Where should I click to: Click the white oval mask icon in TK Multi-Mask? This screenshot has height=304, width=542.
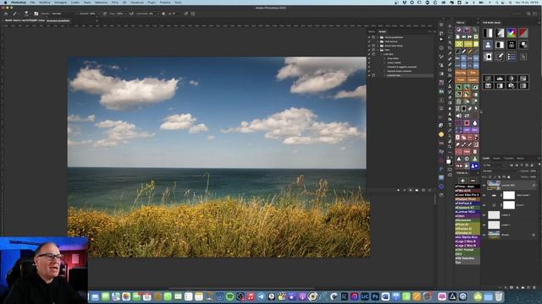pyautogui.click(x=488, y=57)
